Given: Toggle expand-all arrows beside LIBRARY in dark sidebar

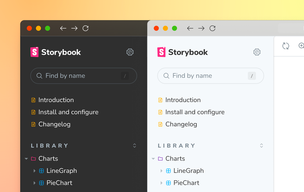Looking at the screenshot, I should click(135, 146).
